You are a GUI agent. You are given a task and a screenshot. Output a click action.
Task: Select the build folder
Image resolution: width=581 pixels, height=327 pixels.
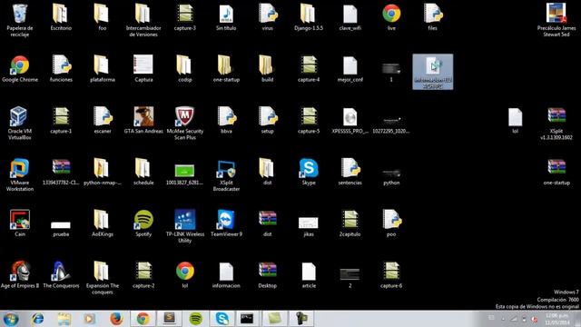click(x=266, y=65)
